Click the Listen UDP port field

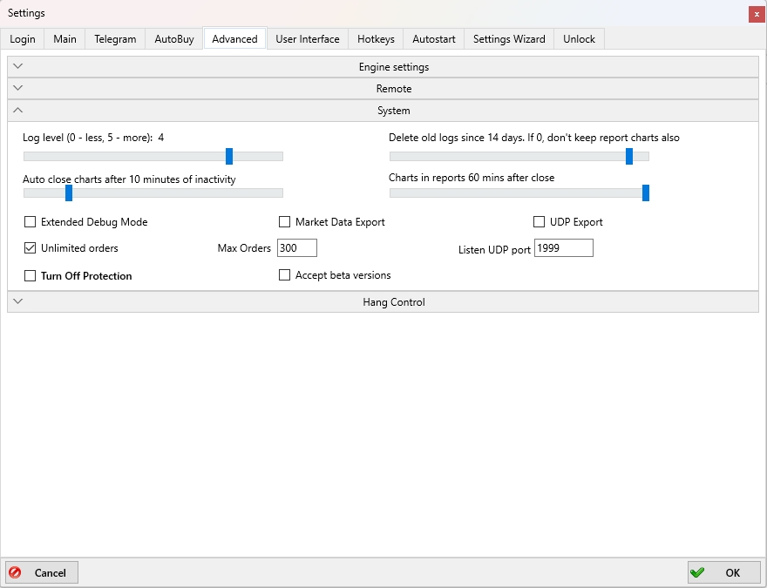click(563, 248)
